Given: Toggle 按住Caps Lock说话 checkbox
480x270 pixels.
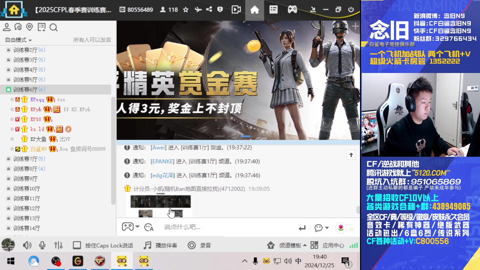Looking at the screenshot, I should (x=77, y=245).
